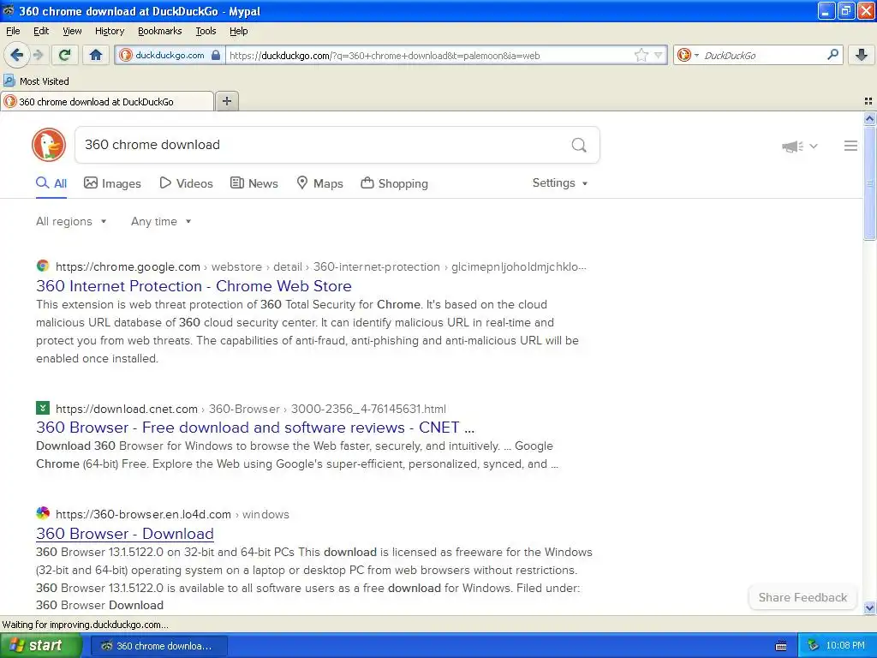Select the All results tab
The image size is (877, 658).
(x=51, y=183)
